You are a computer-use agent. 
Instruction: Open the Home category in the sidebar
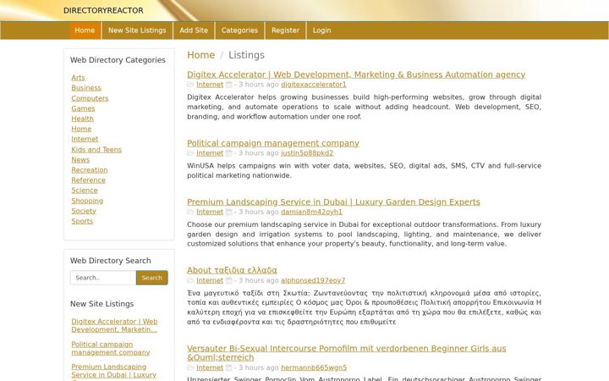coord(81,129)
